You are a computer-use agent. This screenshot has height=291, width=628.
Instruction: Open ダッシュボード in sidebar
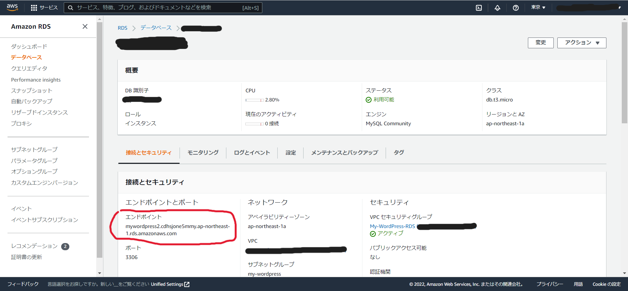[x=29, y=47]
